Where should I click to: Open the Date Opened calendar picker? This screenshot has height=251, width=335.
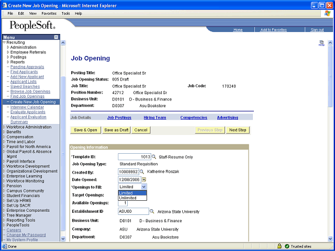[144, 179]
